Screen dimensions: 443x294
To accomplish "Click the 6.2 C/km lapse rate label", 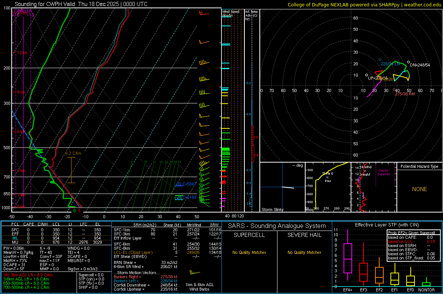I will click(73, 153).
